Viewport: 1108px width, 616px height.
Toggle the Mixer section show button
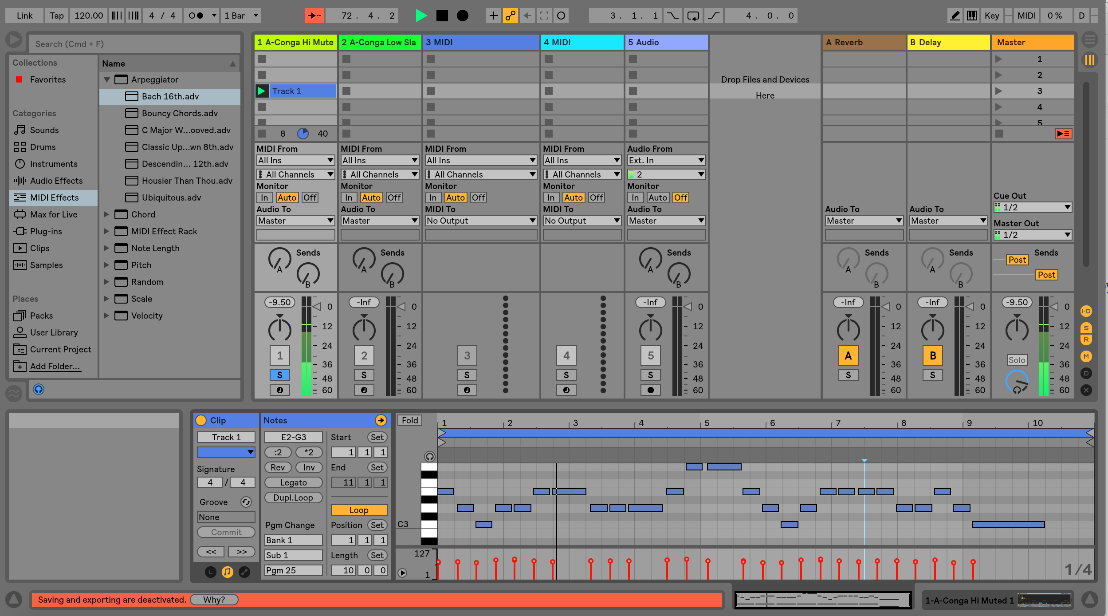(1086, 356)
